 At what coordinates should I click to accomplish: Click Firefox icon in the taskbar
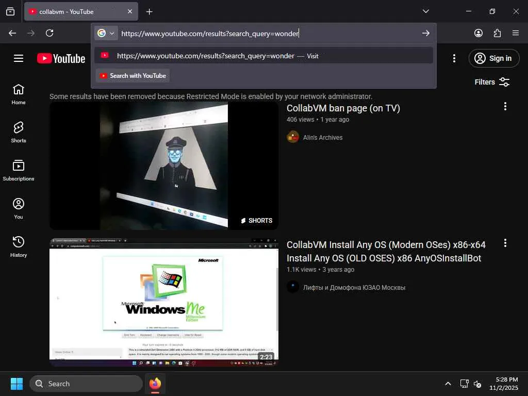tap(155, 384)
